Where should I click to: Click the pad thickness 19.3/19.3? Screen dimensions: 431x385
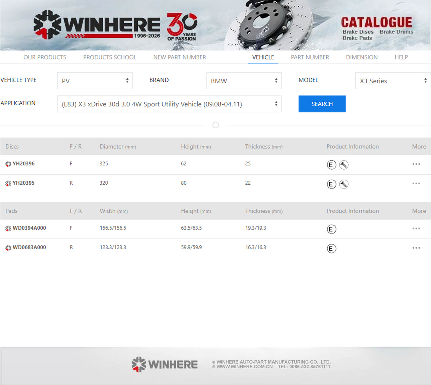(256, 228)
